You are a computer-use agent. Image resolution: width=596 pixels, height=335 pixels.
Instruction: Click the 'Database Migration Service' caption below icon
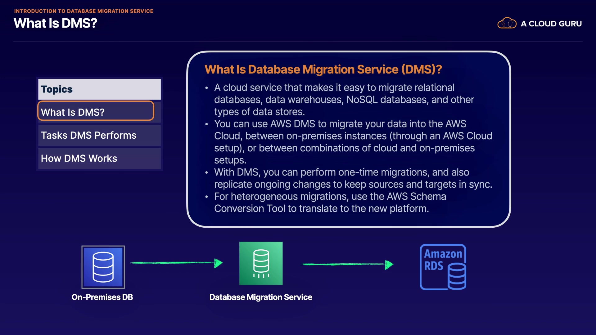pyautogui.click(x=261, y=297)
